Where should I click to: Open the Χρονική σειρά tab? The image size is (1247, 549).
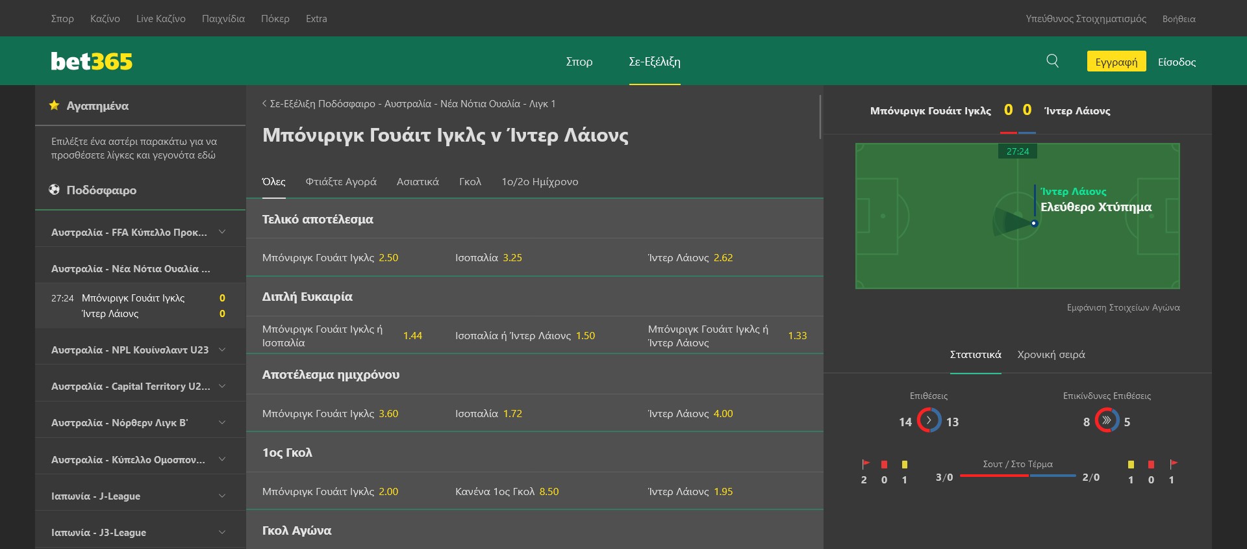click(x=1051, y=355)
